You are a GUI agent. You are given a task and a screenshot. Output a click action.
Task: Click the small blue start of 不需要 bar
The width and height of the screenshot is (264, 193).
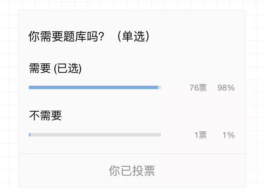(x=30, y=135)
